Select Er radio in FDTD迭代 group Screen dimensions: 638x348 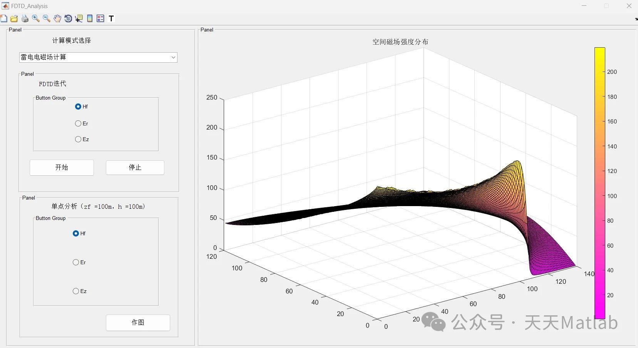[78, 123]
